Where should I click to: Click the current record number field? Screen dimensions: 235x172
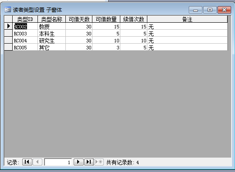(58, 162)
